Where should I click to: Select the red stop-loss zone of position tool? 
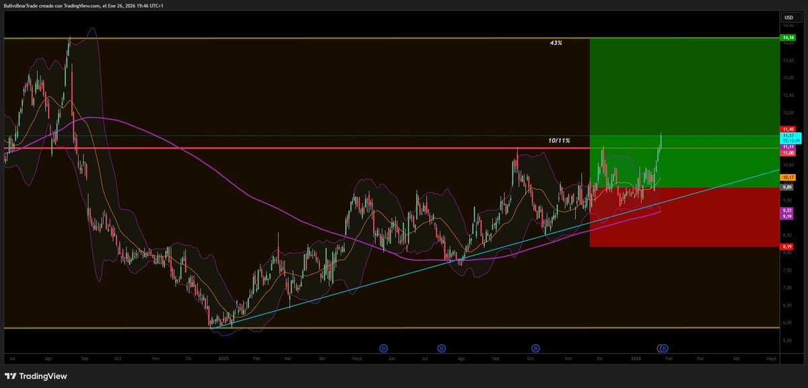click(x=683, y=217)
